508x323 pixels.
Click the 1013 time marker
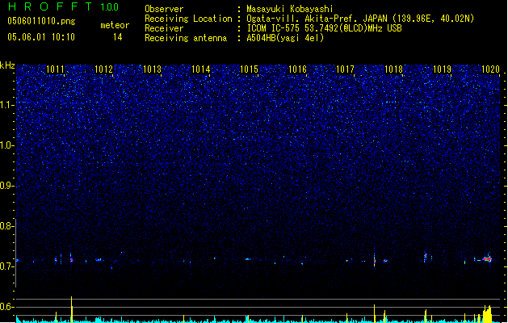click(152, 69)
